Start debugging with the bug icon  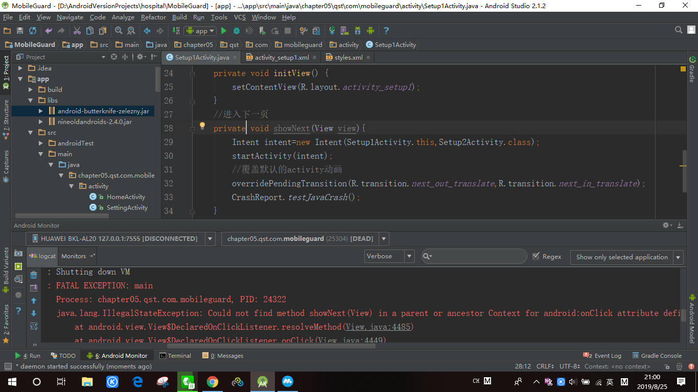(237, 31)
